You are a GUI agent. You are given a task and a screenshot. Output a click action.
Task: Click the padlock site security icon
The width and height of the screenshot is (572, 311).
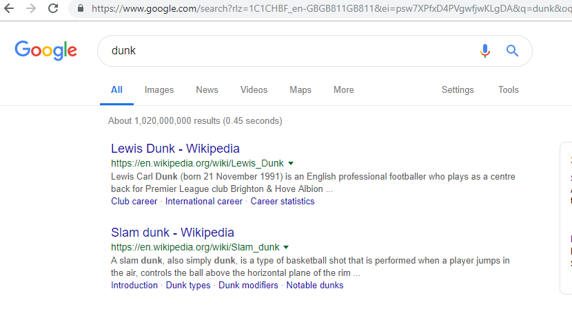pyautogui.click(x=81, y=8)
